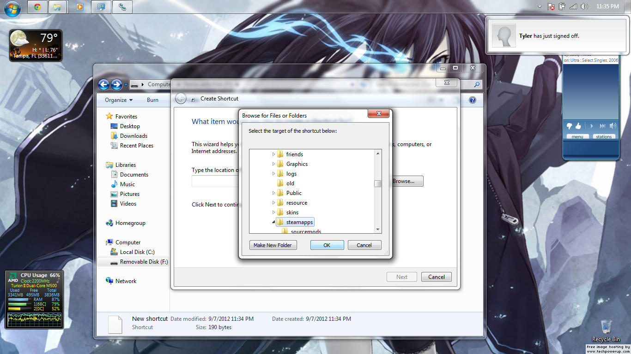Open Google Chrome from the taskbar
The image size is (631, 354).
[x=37, y=7]
